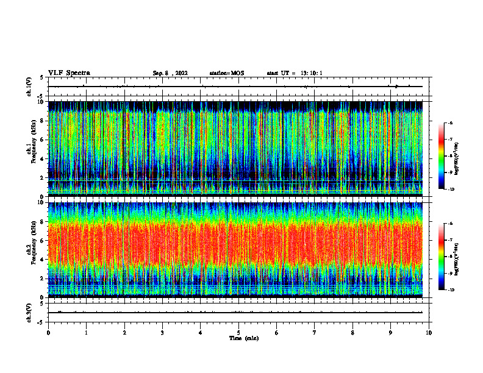This screenshot has height=373, width=483.
Task: Click the '-10' tick on ch.1 colorbar
Action: (x=451, y=190)
